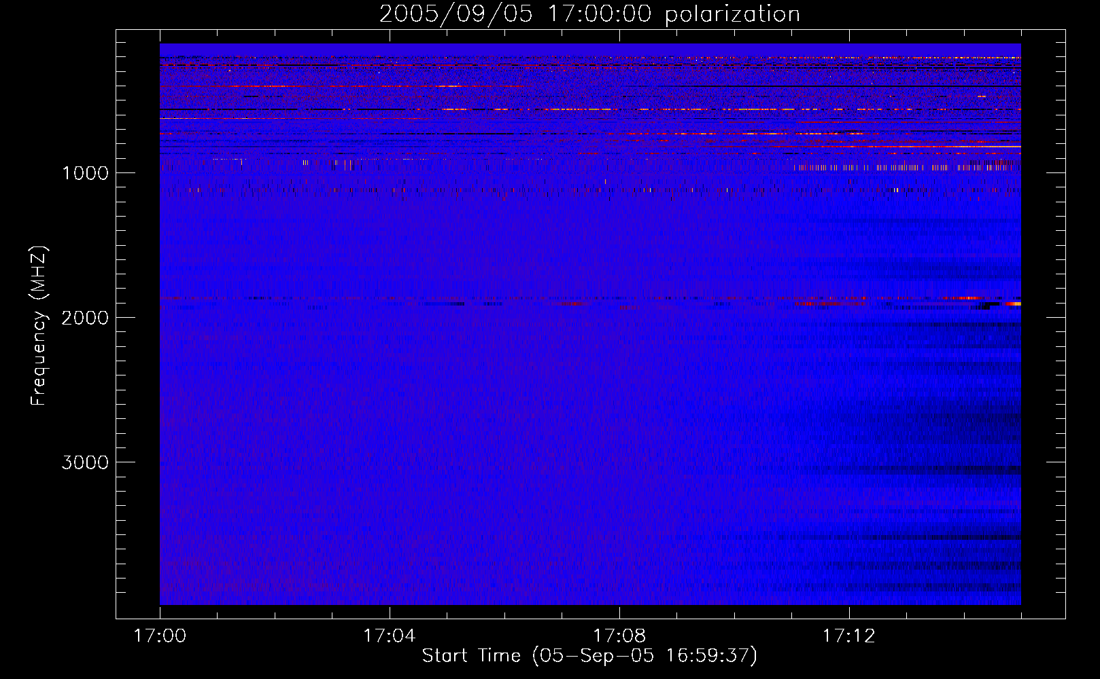The image size is (1100, 679).
Task: Click the 'Start Time (05-Sep-05 16:59:37)' label
Action: 589,656
